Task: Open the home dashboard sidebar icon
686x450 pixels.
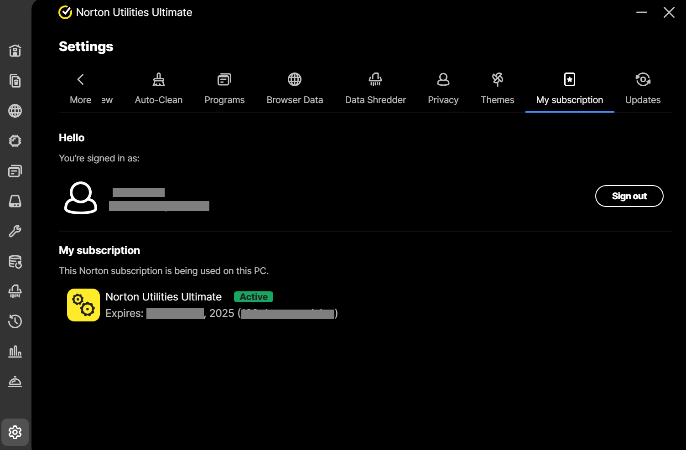Action: pos(15,51)
